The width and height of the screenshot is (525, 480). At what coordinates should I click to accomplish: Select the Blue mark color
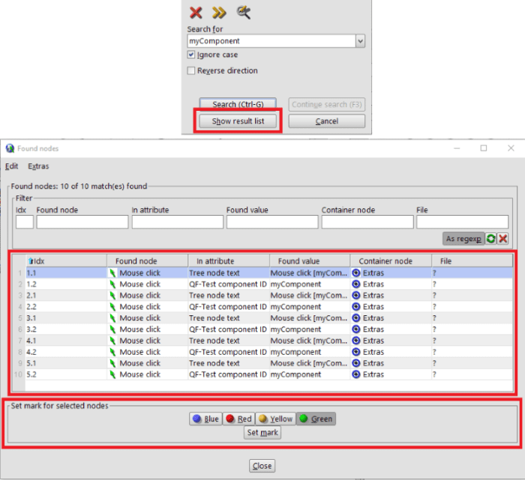[205, 419]
